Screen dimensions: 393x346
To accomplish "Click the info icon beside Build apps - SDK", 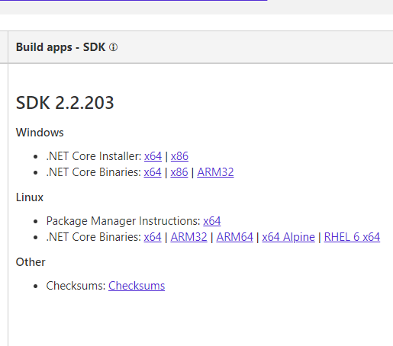I will point(113,47).
